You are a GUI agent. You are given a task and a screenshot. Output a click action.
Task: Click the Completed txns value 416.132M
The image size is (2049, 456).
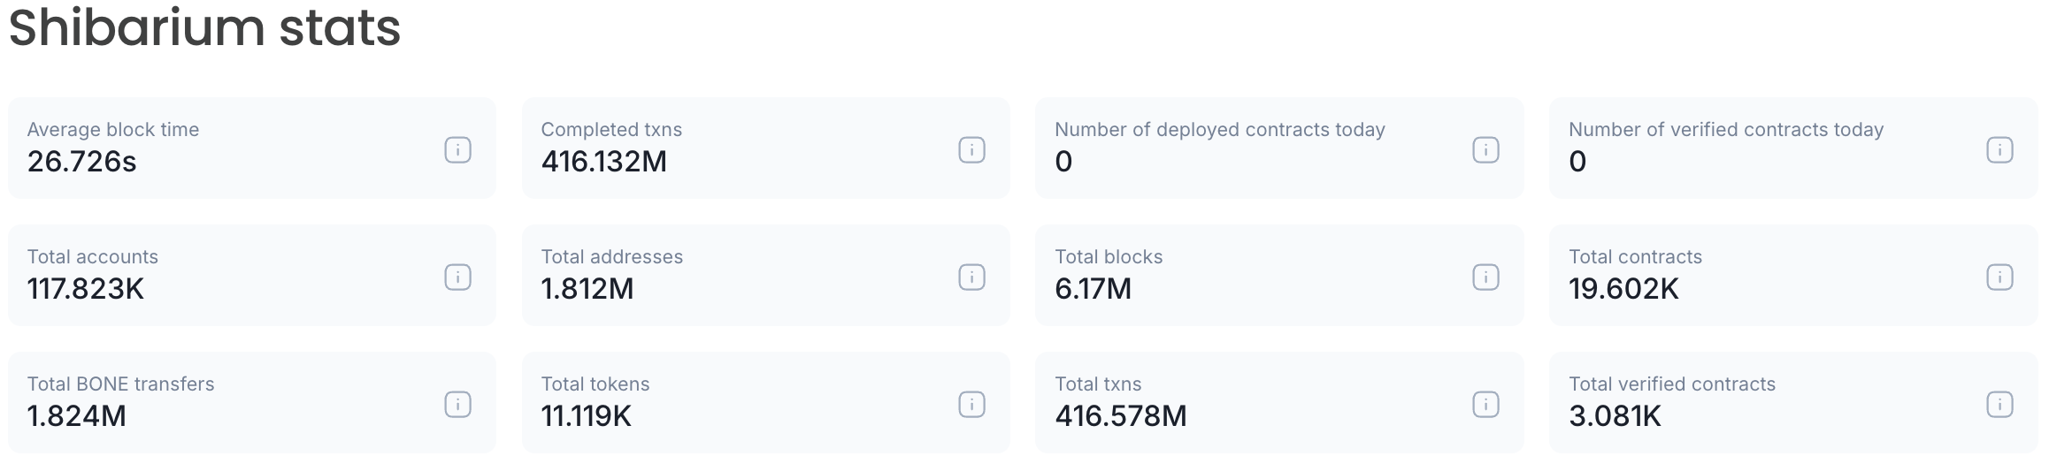click(x=603, y=162)
